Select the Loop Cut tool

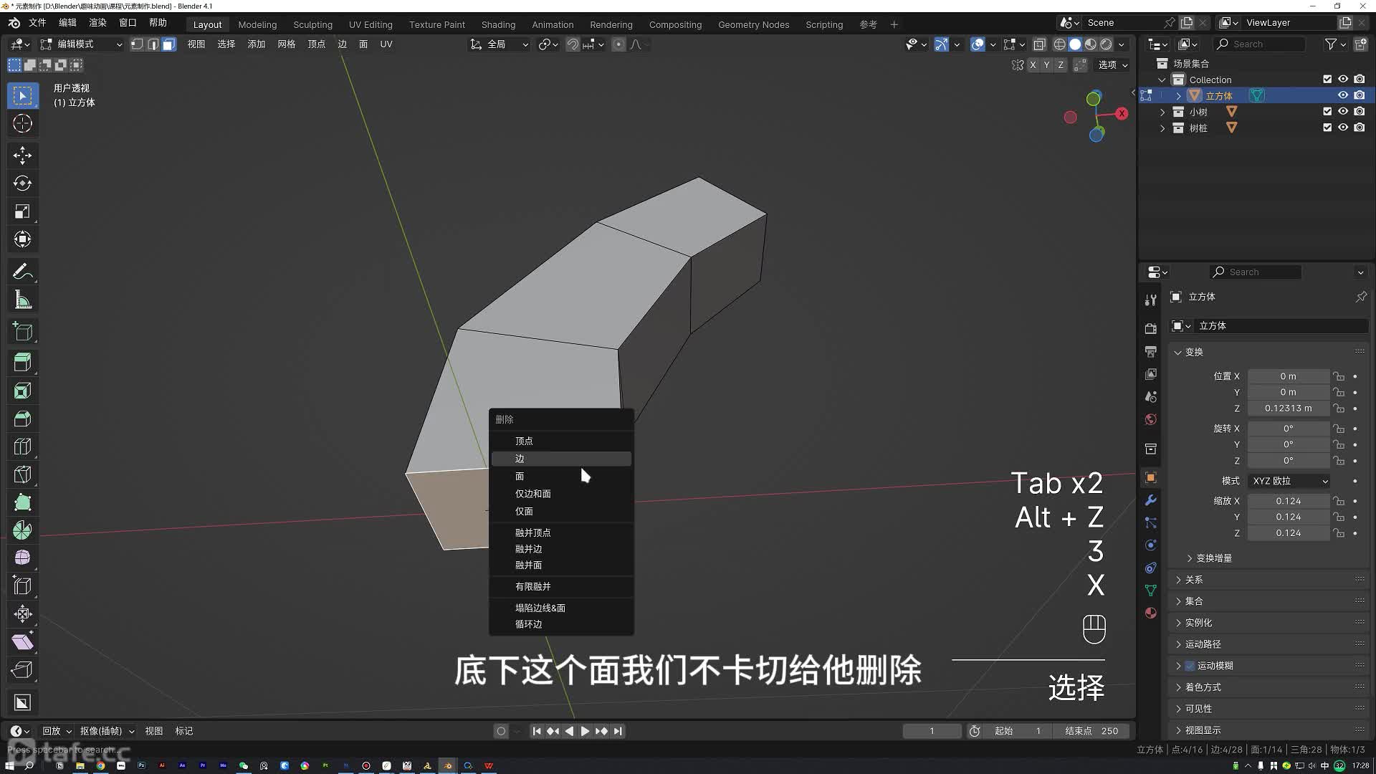point(22,446)
